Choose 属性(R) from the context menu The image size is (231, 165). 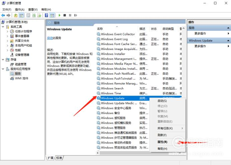tap(168, 142)
